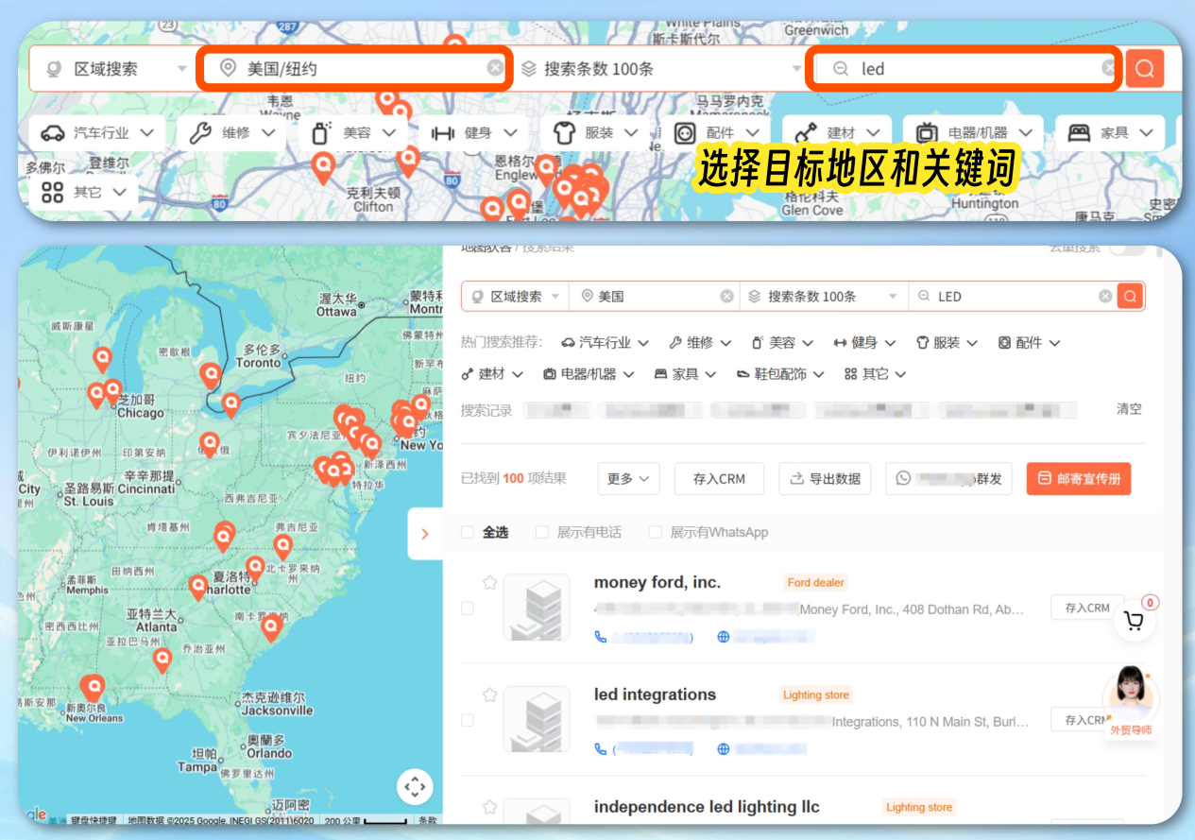The width and height of the screenshot is (1195, 840).
Task: Expand 汽车行业 category in the top panel
Action: tap(96, 132)
